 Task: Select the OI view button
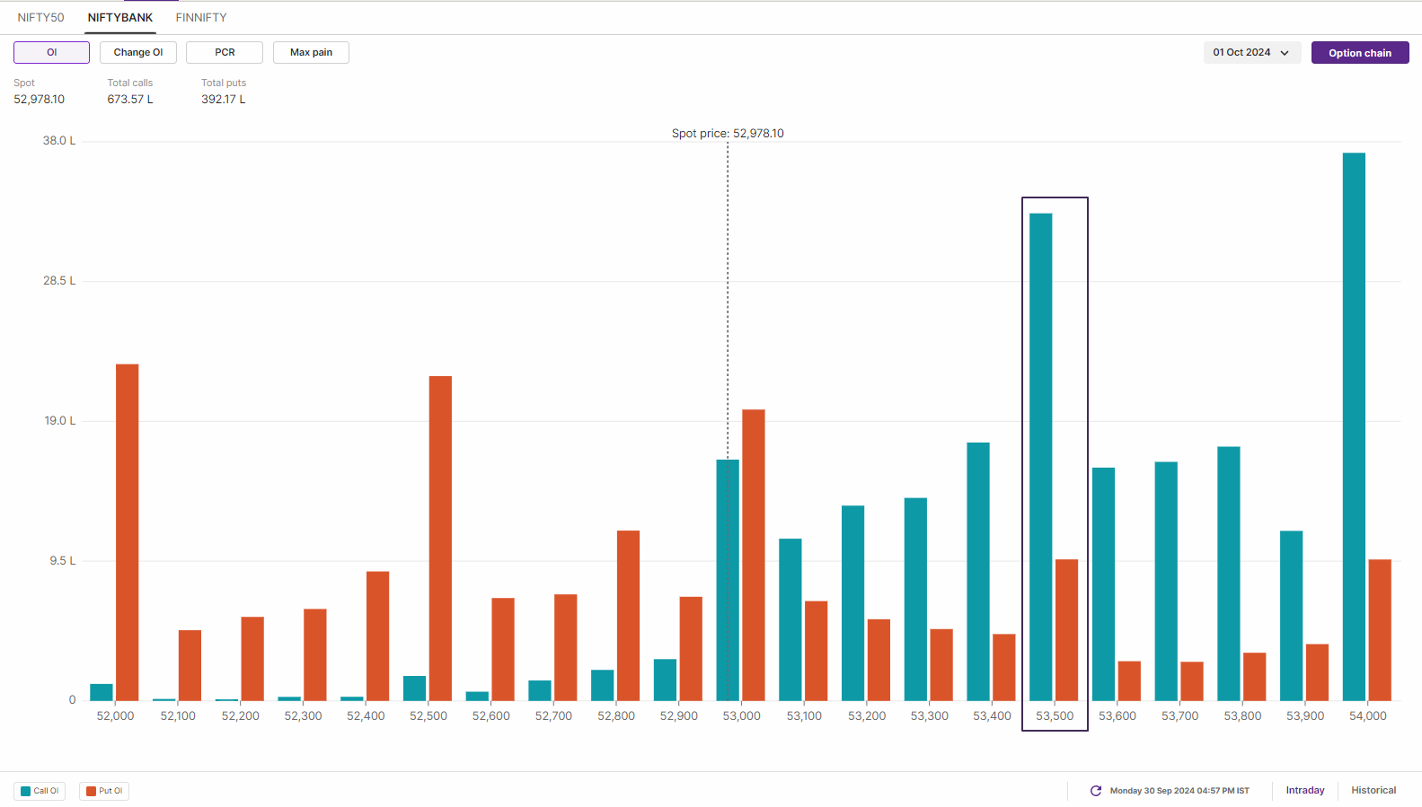(51, 52)
